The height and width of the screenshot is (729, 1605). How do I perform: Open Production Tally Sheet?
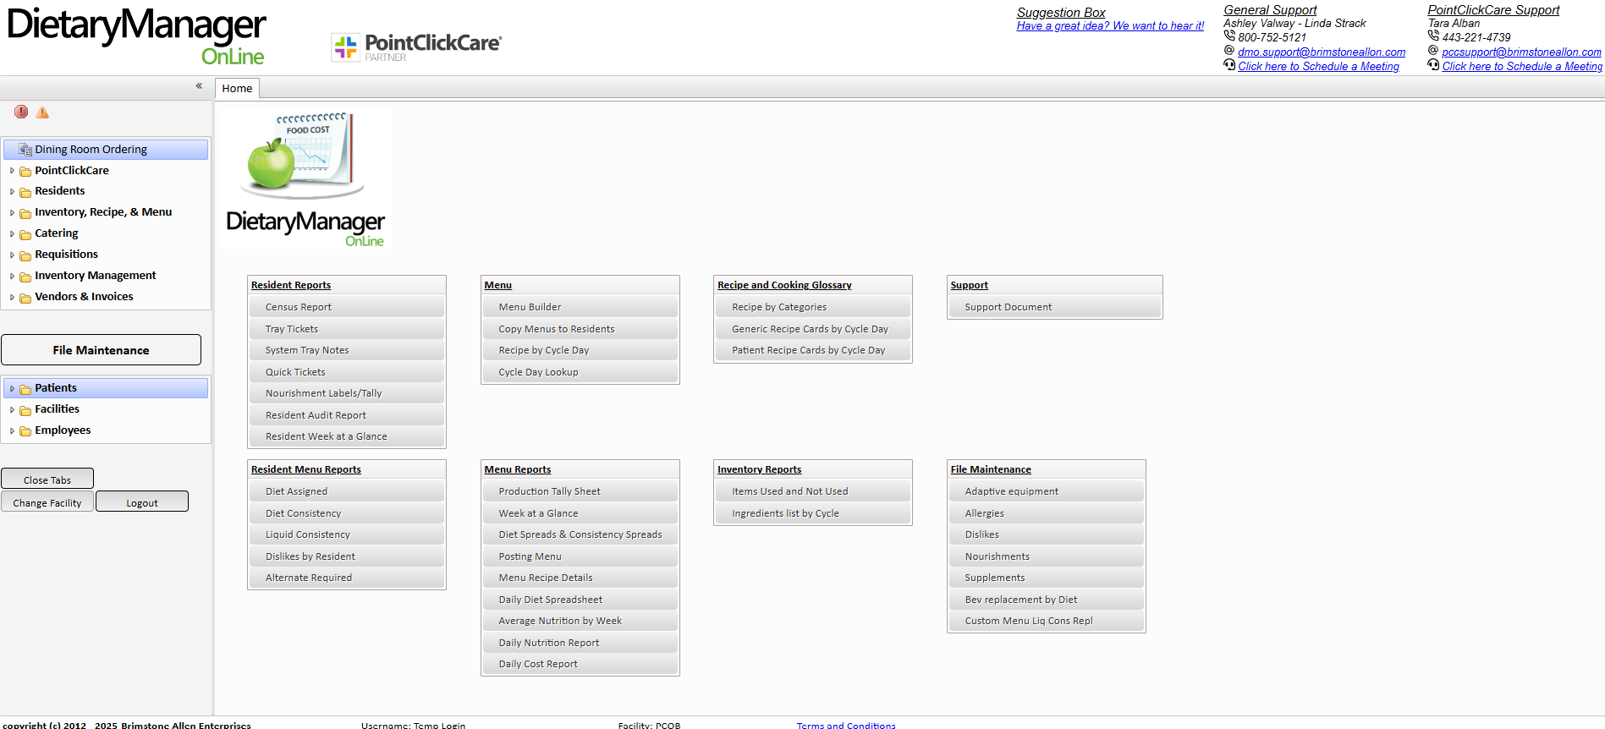(x=580, y=491)
